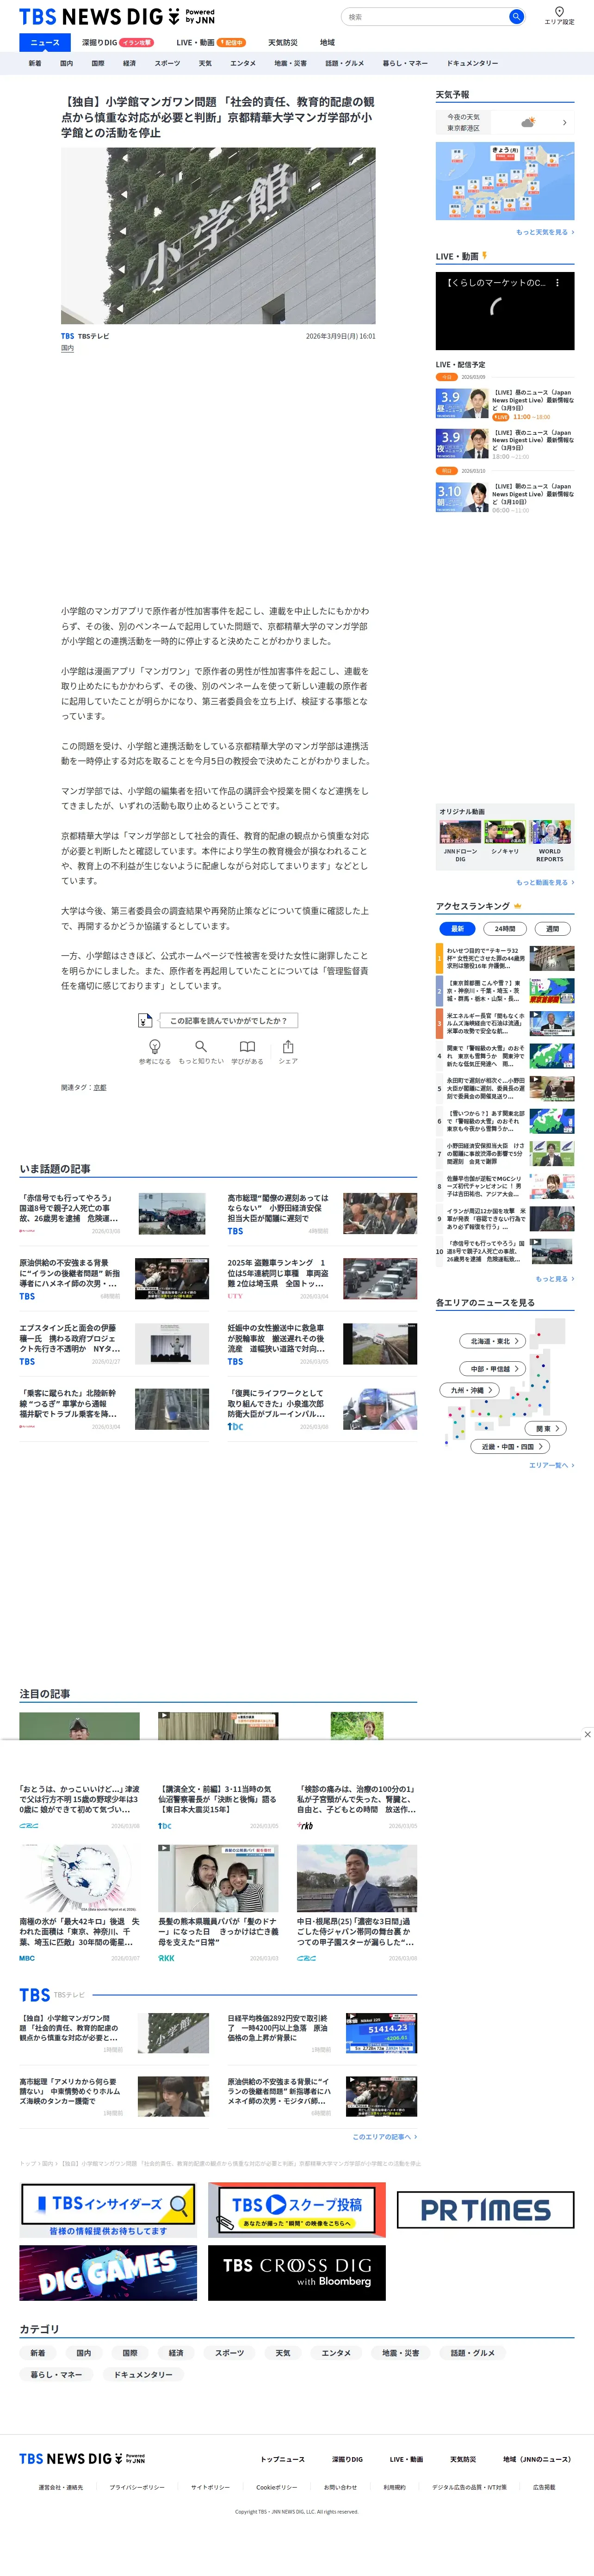Viewport: 594px width, 2576px height.
Task: Select the 24時間 ranking toggle
Action: (505, 929)
